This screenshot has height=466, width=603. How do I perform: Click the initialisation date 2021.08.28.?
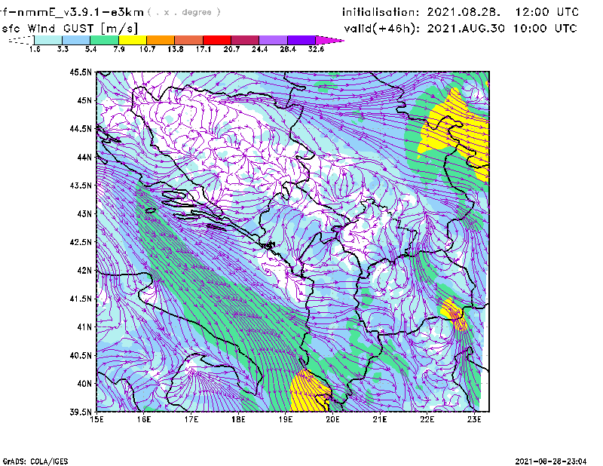coord(464,12)
